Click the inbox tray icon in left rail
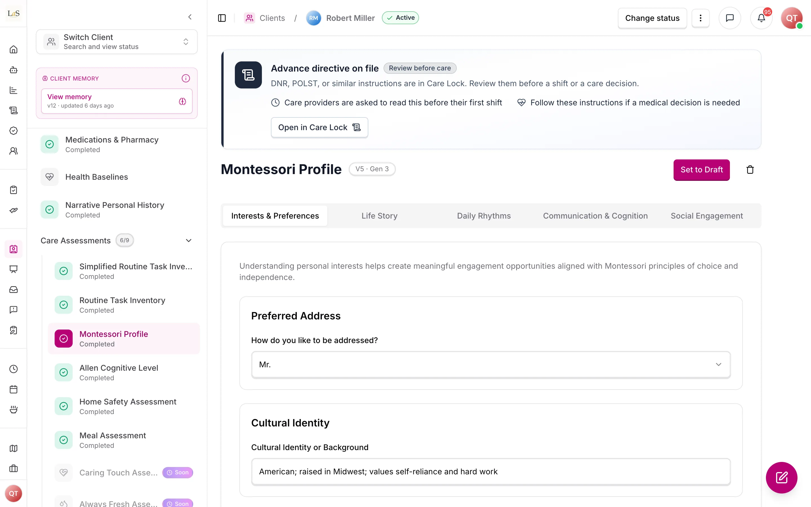811x507 pixels. (14, 289)
